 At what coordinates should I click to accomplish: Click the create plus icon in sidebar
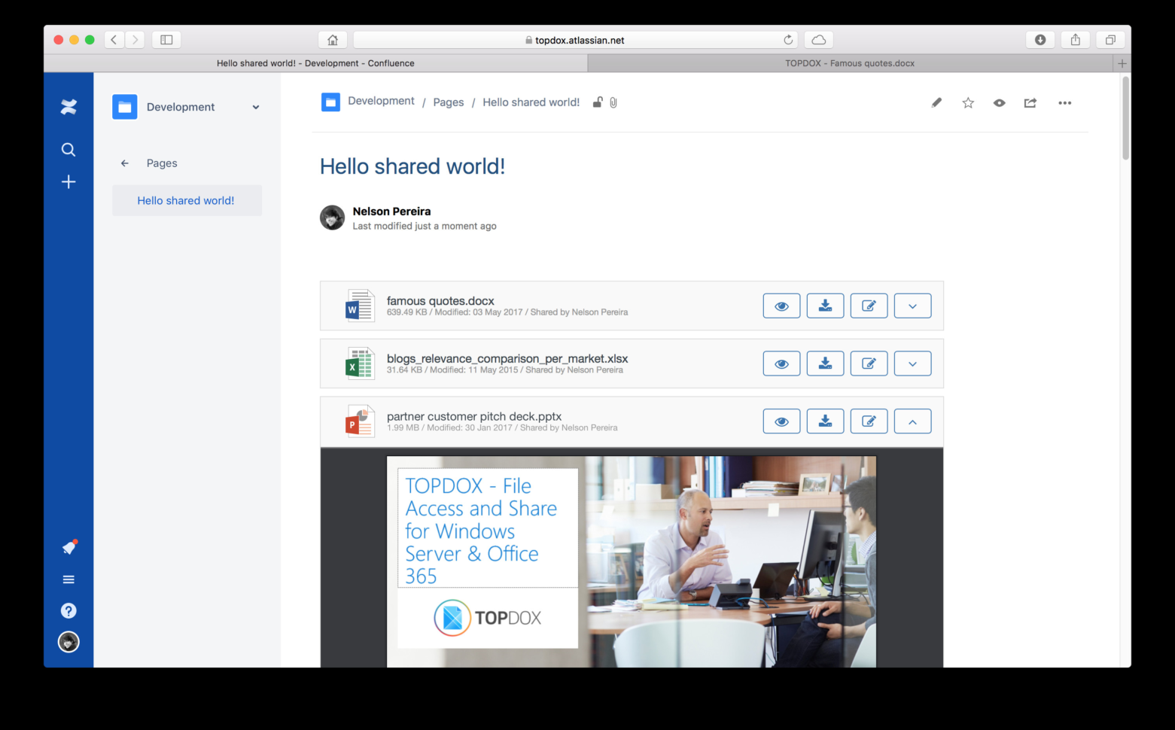[68, 182]
